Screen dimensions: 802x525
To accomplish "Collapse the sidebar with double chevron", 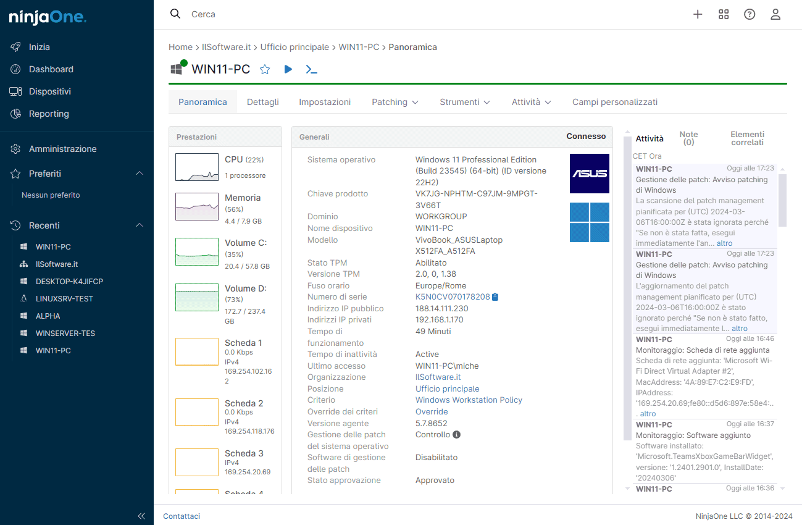I will (141, 516).
